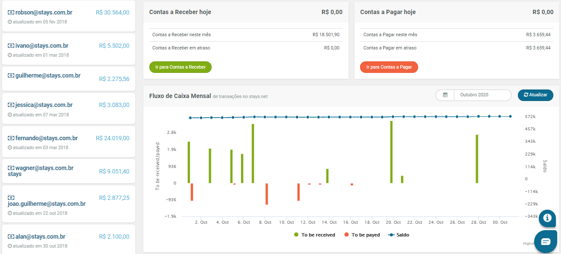561x254 pixels.
Task: Click balance R$ 9.051,40
Action: pyautogui.click(x=114, y=172)
